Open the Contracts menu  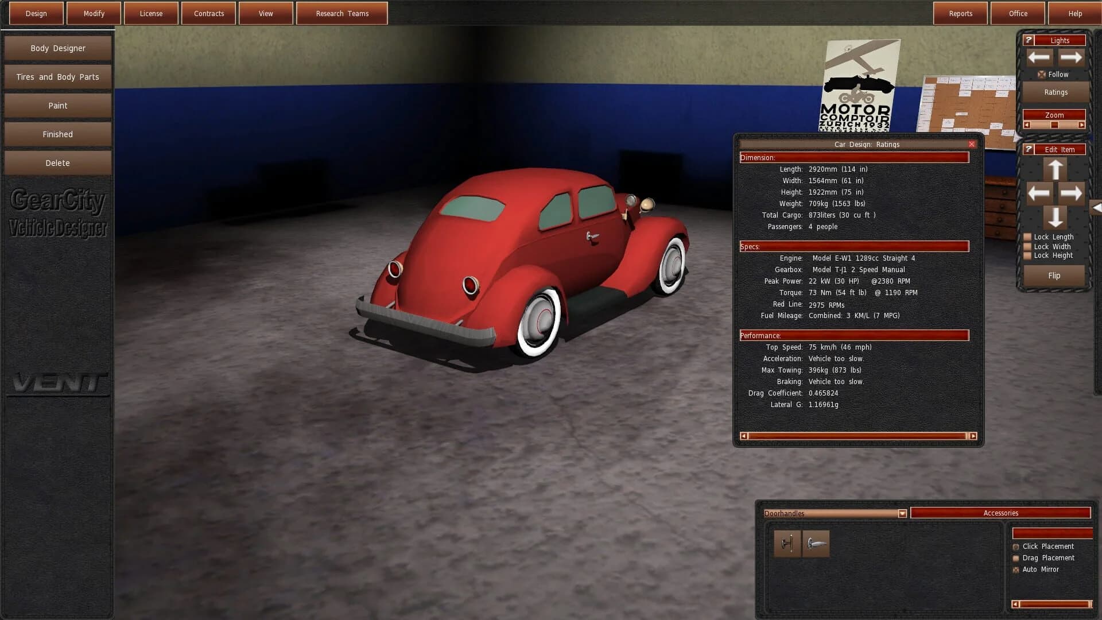(x=208, y=13)
